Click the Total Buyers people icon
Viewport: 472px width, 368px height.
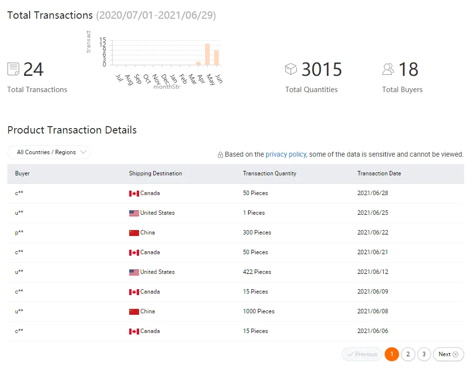388,69
